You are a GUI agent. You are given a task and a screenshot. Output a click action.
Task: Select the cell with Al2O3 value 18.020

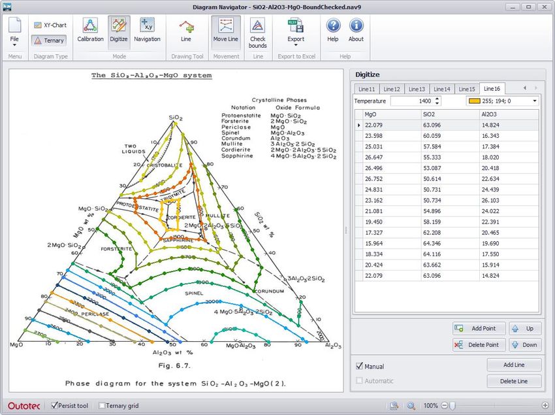click(x=509, y=158)
